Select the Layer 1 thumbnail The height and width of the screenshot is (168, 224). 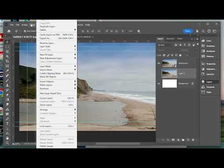coord(169,73)
